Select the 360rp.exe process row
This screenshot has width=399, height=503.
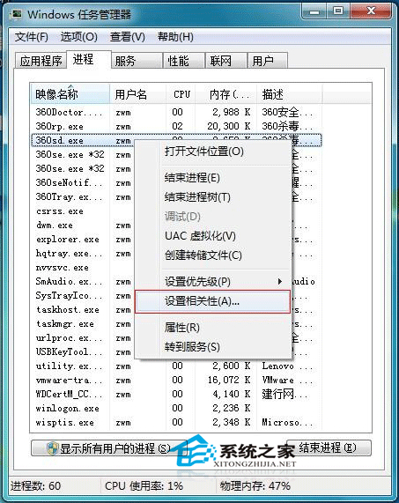tap(176, 126)
